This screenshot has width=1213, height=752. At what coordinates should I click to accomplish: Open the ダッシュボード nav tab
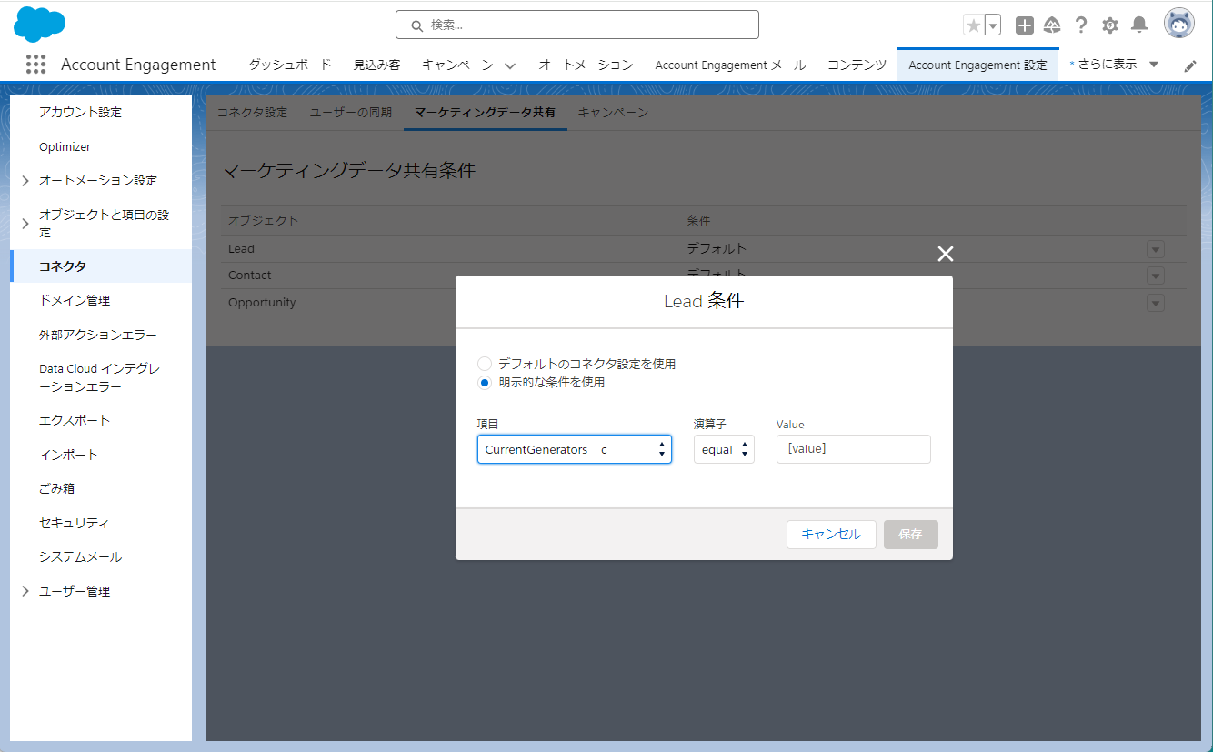click(290, 65)
